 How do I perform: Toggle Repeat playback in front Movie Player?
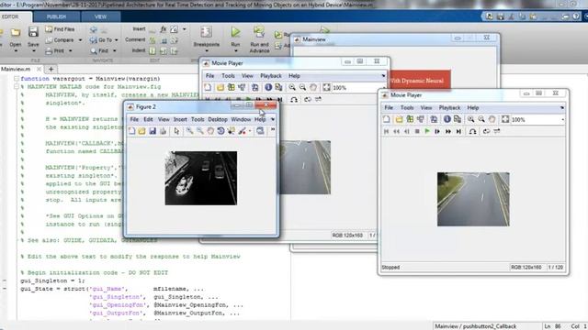click(486, 131)
